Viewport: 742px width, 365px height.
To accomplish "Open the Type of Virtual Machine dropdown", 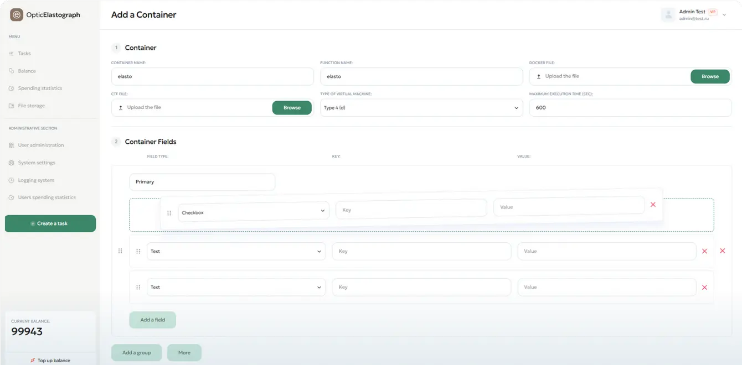I will tap(421, 108).
